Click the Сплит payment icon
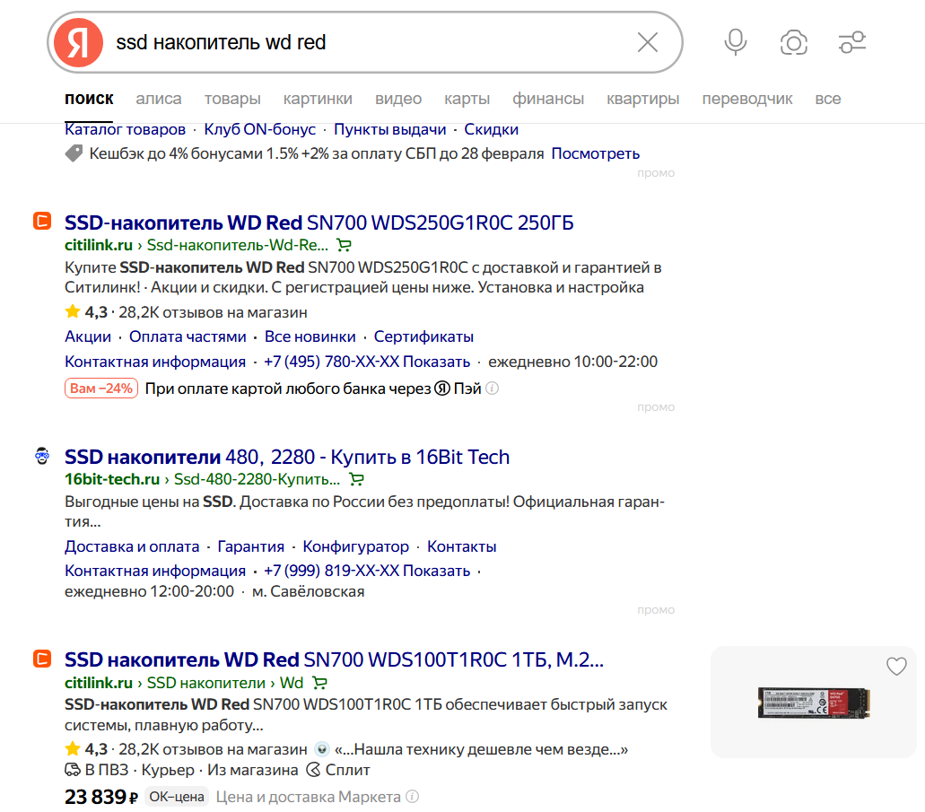Screen dimensions: 925x812 click(x=314, y=770)
